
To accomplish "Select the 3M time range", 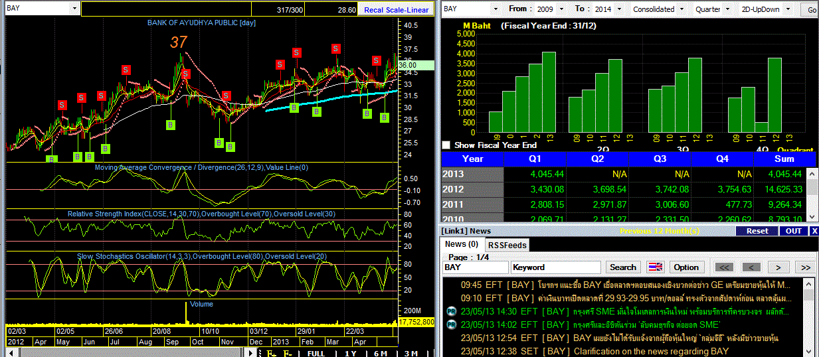I will (x=411, y=353).
